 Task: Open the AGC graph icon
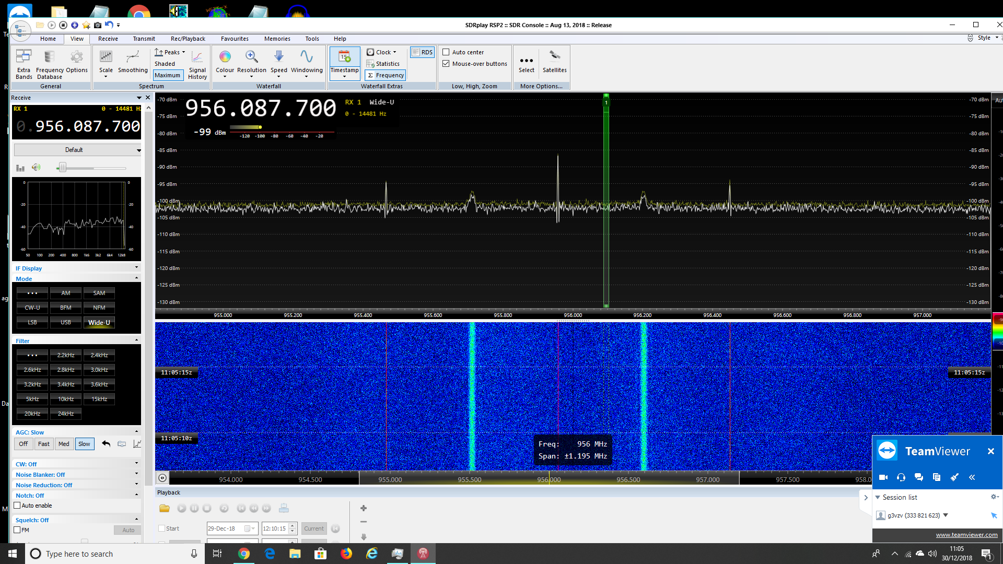pos(137,444)
